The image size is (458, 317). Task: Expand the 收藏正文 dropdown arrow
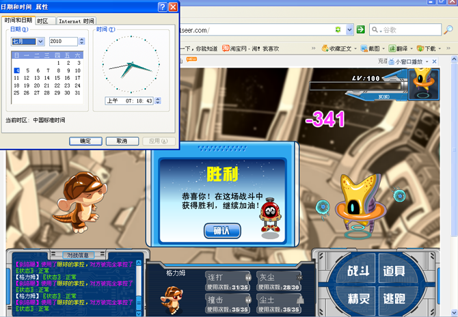pos(355,49)
